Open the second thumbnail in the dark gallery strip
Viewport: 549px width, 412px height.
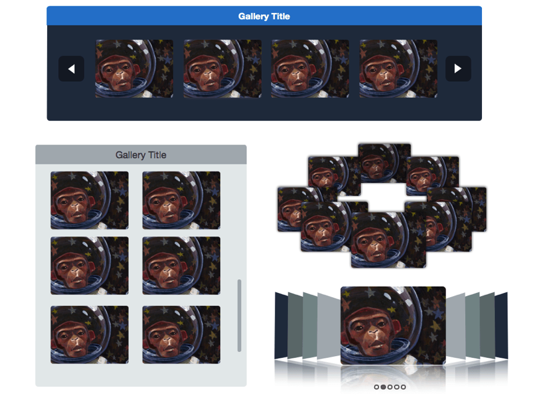point(222,69)
